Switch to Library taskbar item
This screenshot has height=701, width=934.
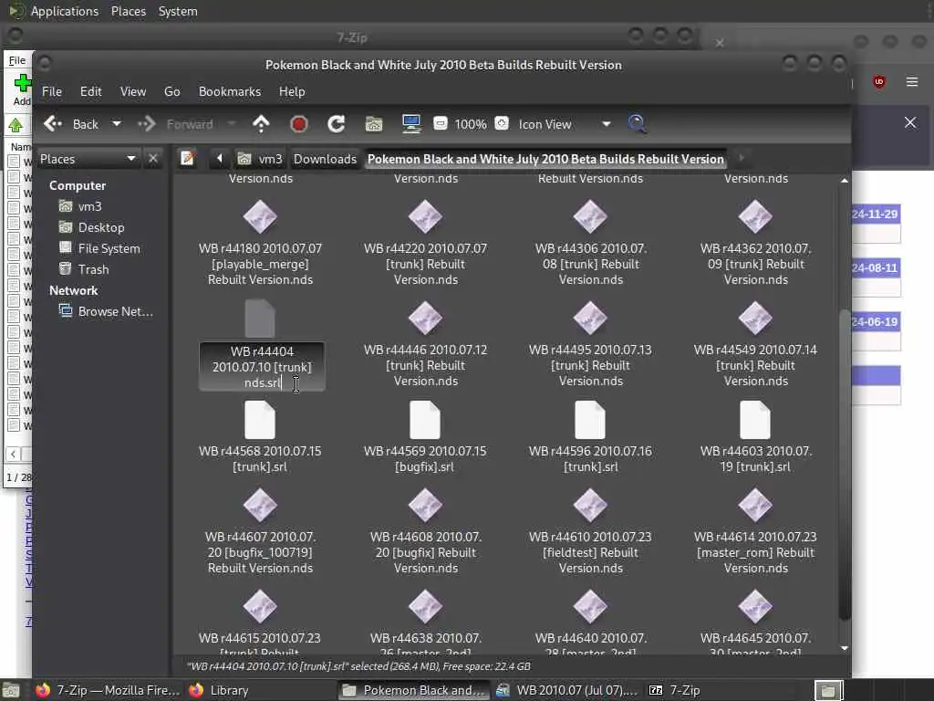[x=219, y=690]
